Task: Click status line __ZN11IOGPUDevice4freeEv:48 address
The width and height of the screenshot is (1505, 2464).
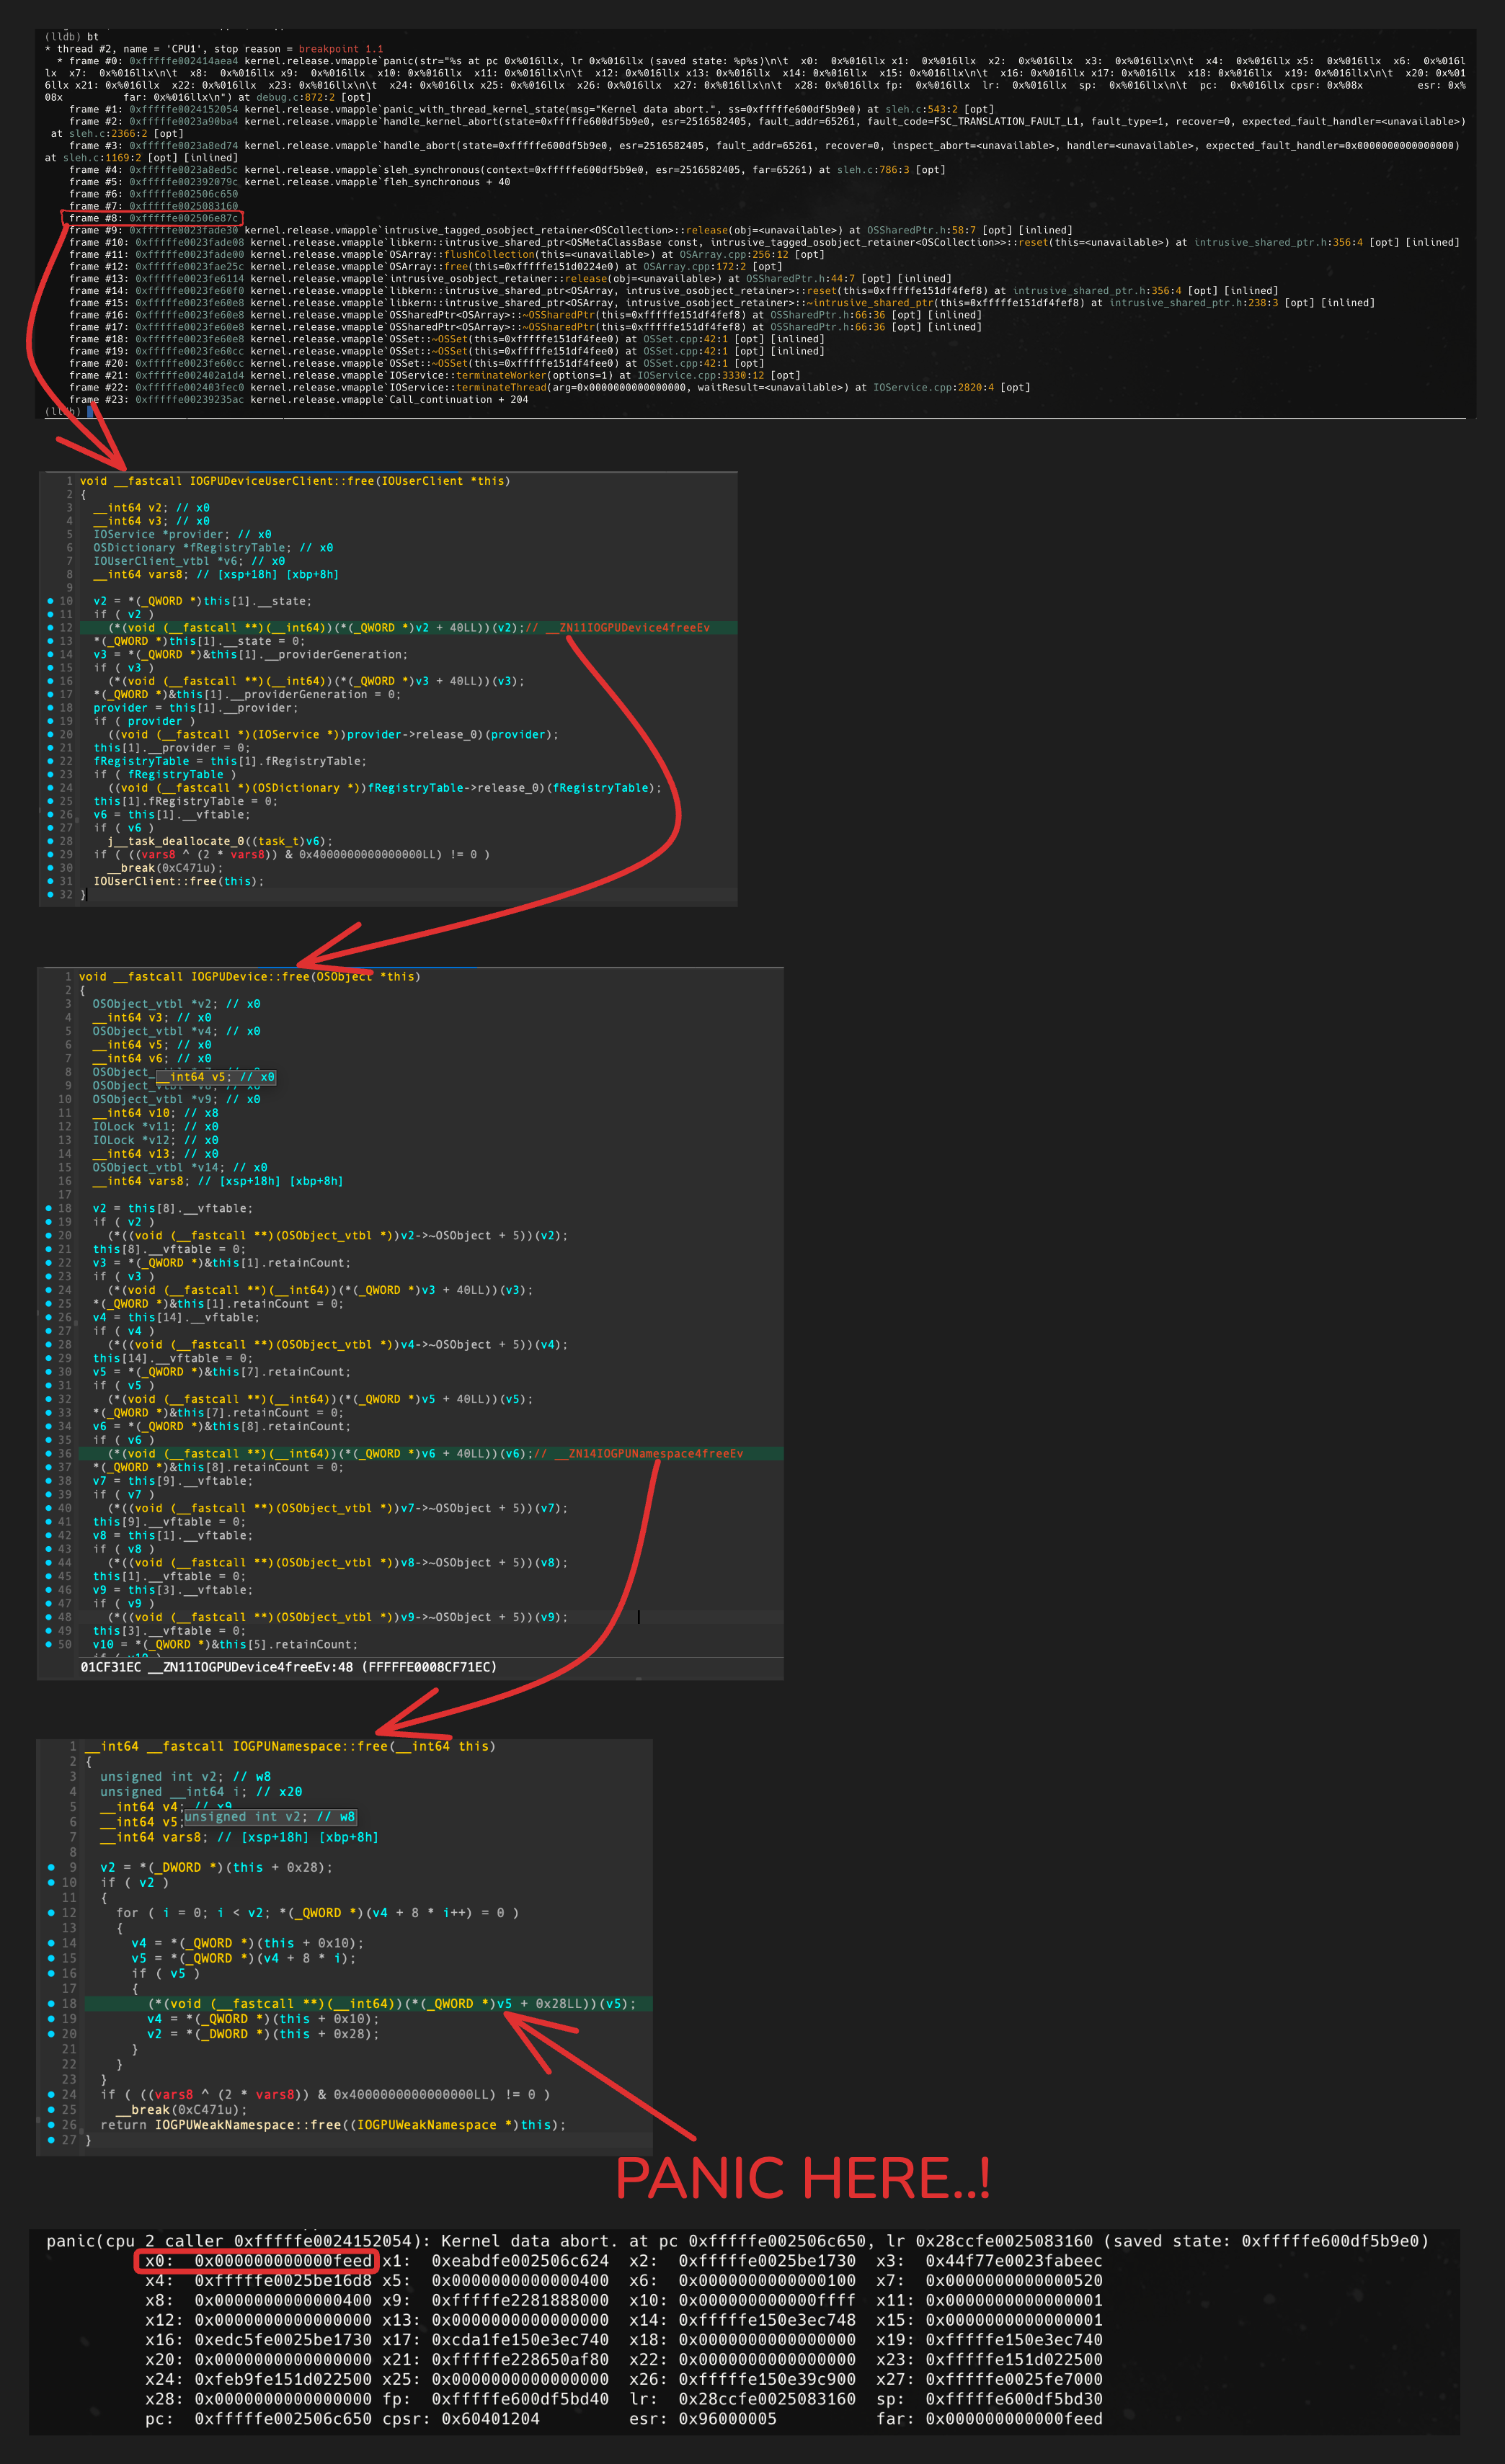Action: pyautogui.click(x=288, y=1667)
